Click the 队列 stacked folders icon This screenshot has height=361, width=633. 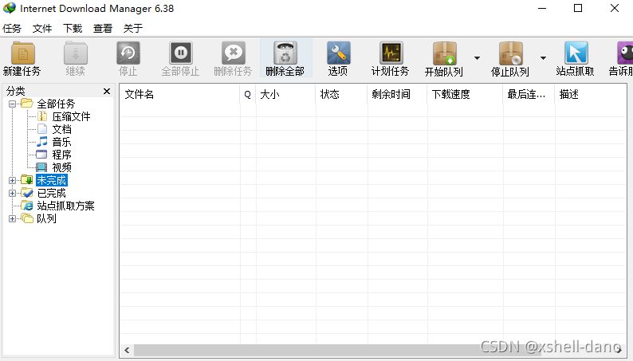(x=27, y=218)
